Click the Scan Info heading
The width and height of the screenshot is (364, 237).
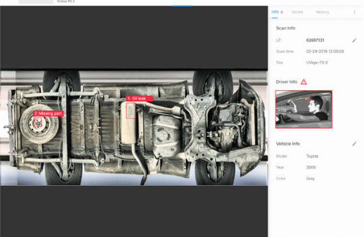tap(285, 28)
